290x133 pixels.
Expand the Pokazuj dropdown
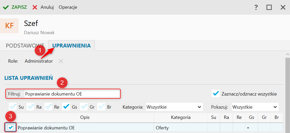coord(255,107)
